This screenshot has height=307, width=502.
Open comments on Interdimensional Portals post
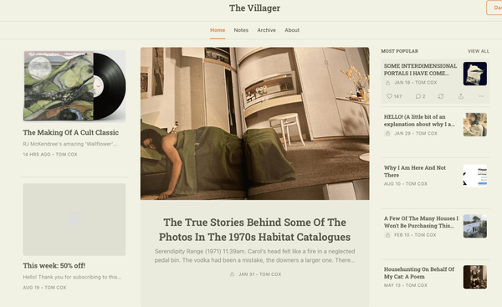(420, 96)
